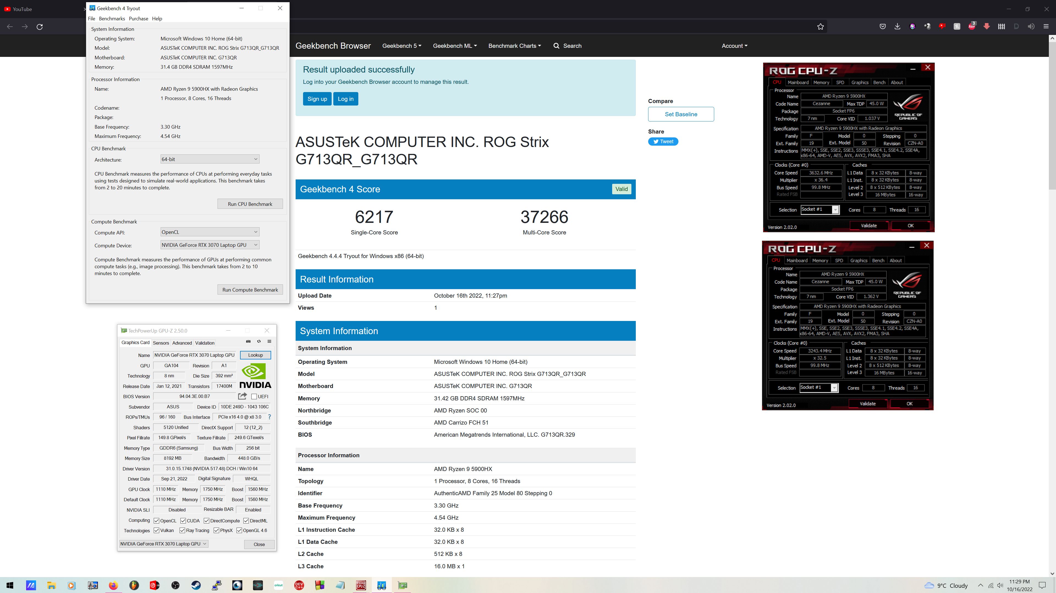1056x593 pixels.
Task: Reload the current browser page
Action: (x=40, y=27)
